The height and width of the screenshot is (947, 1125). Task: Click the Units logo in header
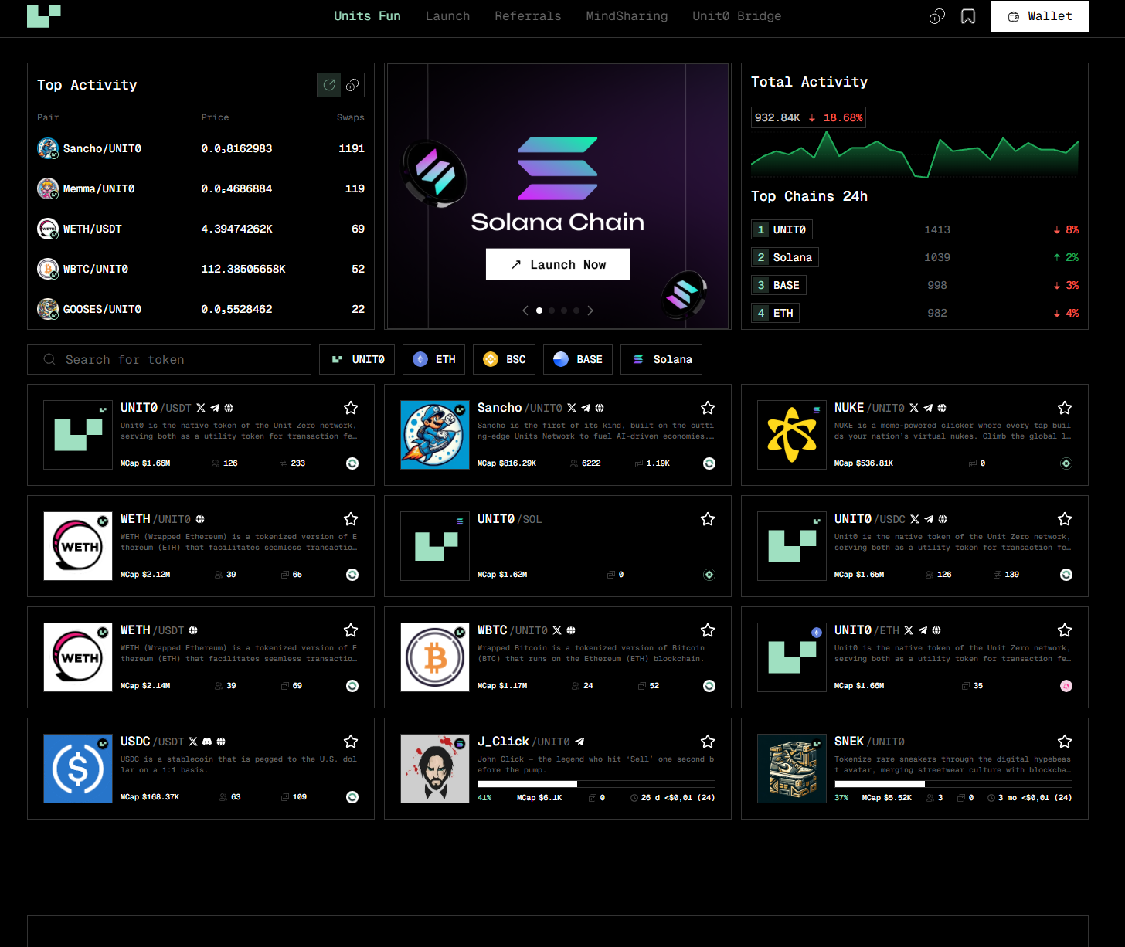44,16
